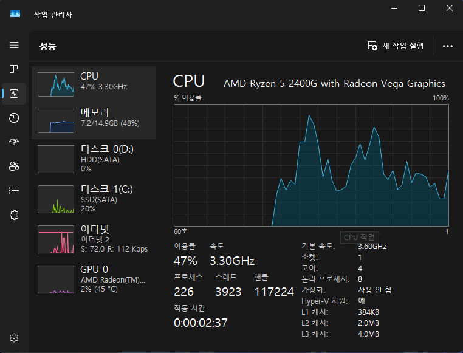Click the 4.0MB L3 cache value
The image size is (463, 353).
tap(368, 334)
